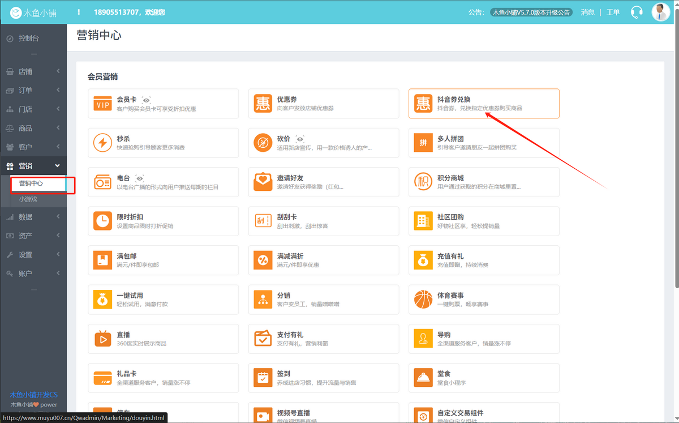This screenshot has height=423, width=679.
Task: Open the 充值有礼 money bag icon
Action: (423, 260)
